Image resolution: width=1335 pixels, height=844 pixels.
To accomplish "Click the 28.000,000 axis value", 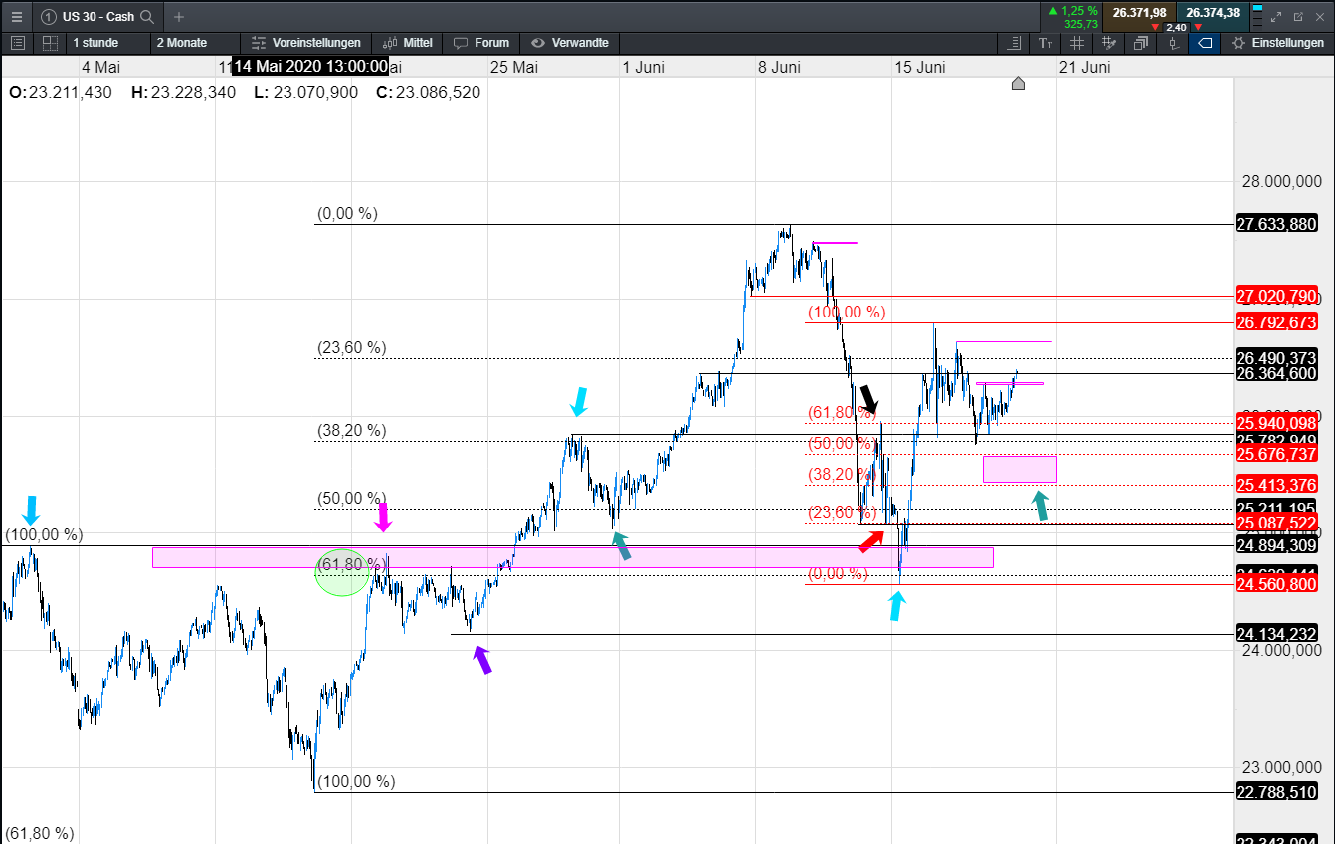I will tap(1281, 182).
